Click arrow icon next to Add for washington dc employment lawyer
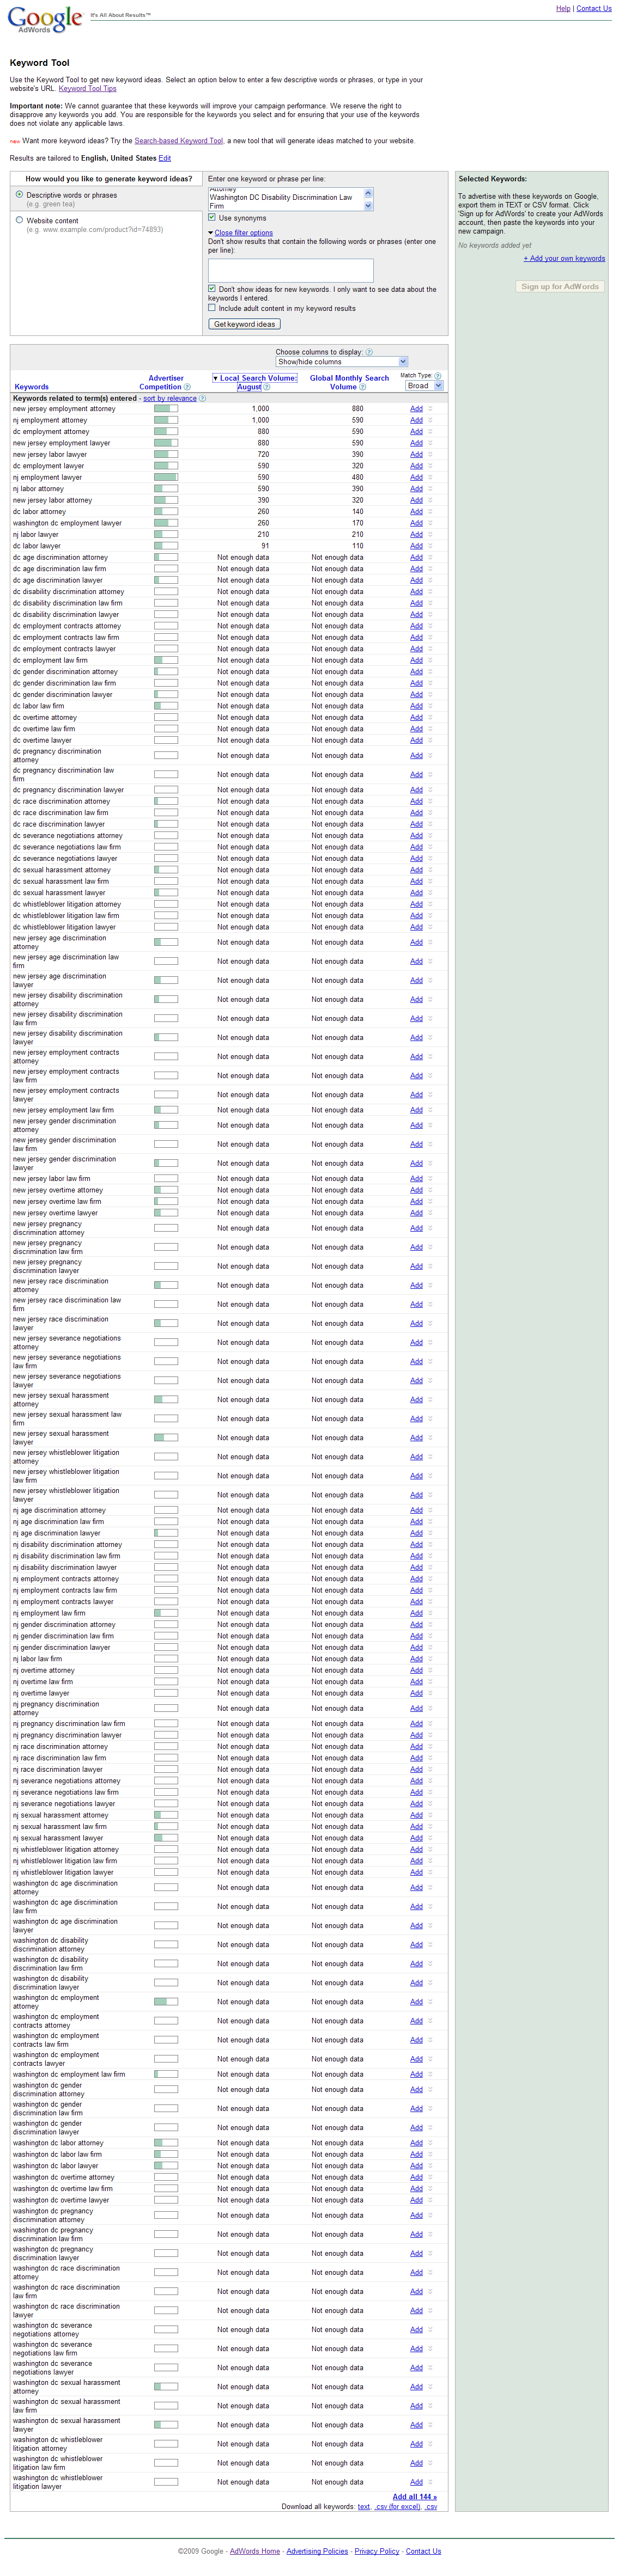This screenshot has height=2576, width=619. click(x=430, y=523)
